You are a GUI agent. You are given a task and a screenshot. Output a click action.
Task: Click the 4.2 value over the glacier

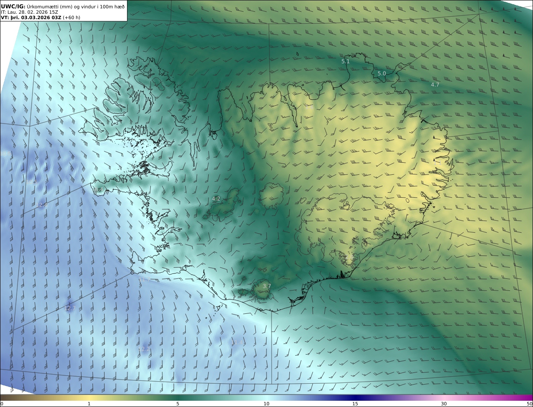[x=216, y=199]
